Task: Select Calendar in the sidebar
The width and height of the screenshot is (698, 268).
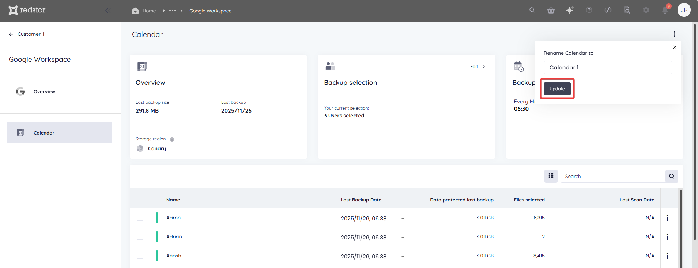Action: [60, 133]
